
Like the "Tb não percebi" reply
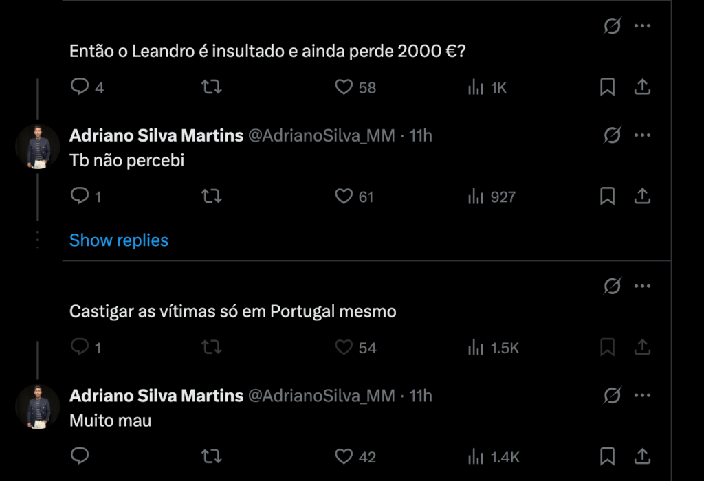tap(344, 197)
